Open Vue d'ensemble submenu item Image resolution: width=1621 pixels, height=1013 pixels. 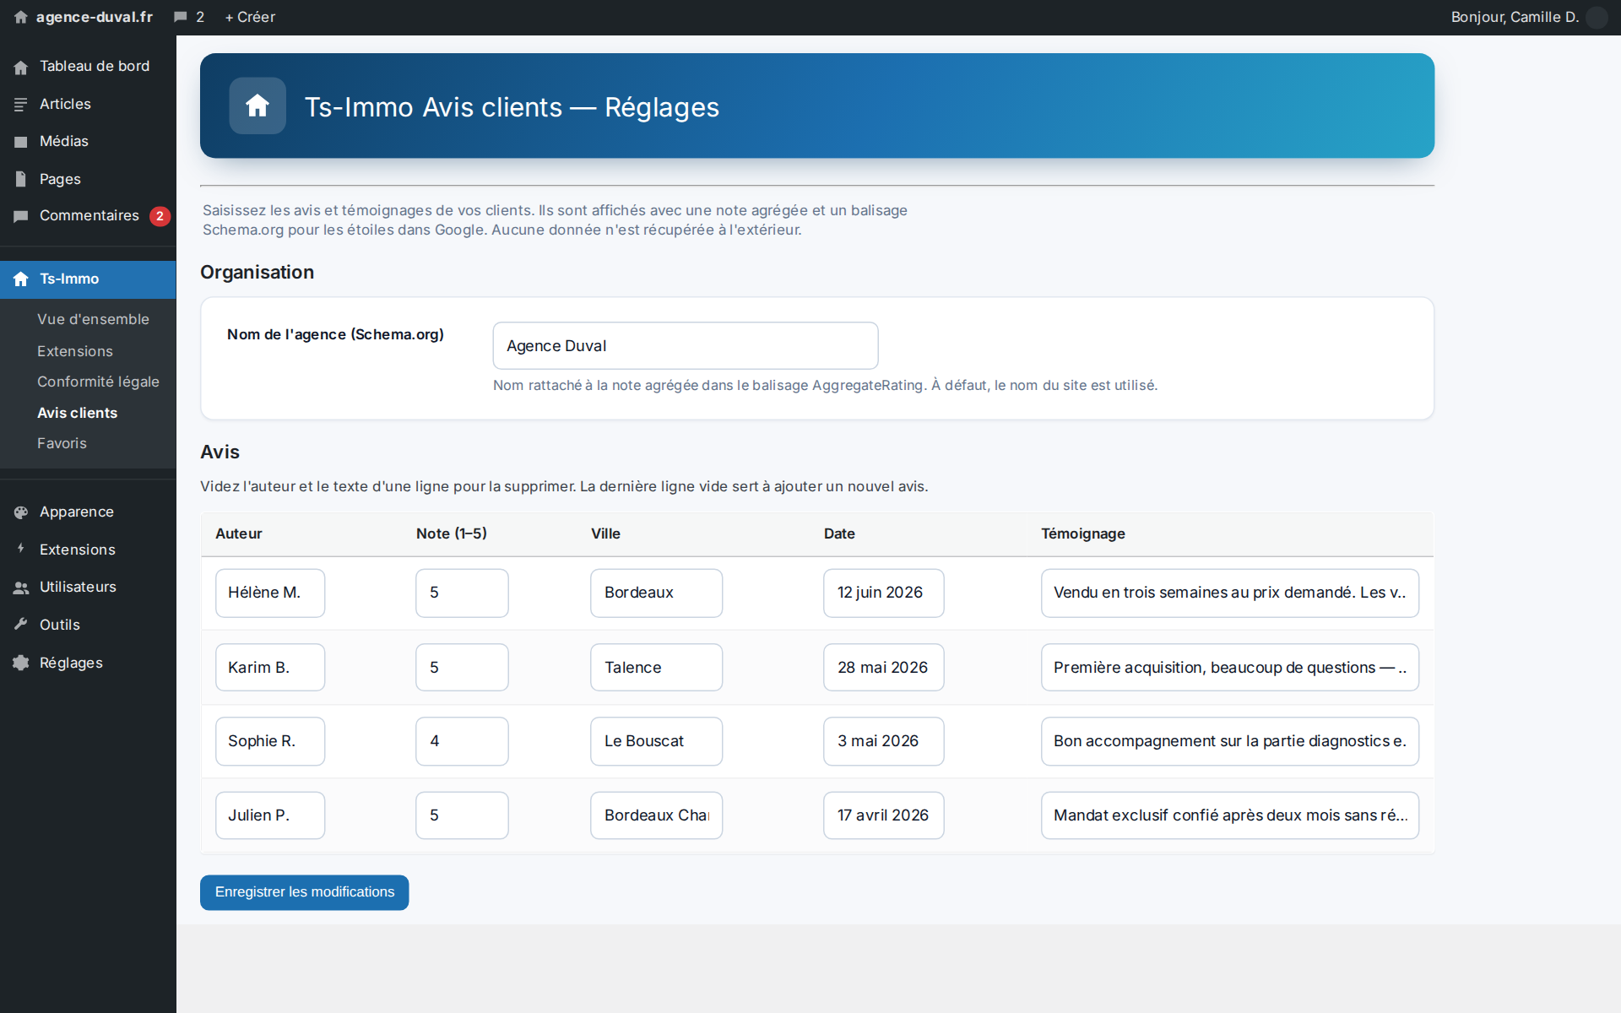click(x=93, y=319)
